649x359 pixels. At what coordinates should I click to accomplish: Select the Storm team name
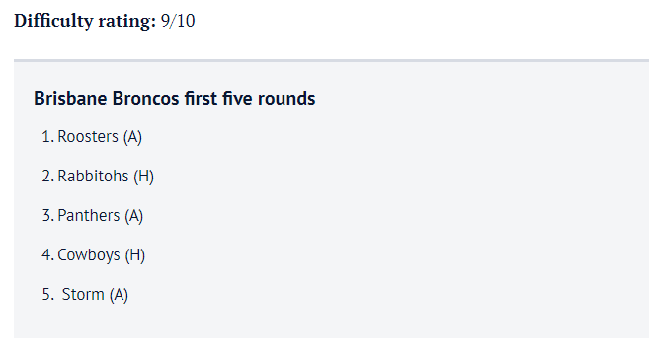[x=83, y=295]
